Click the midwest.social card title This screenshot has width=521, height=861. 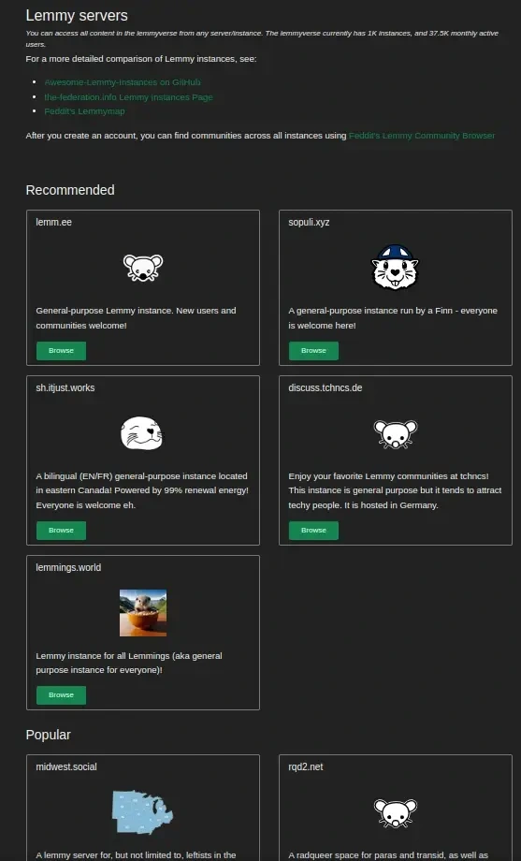66,766
